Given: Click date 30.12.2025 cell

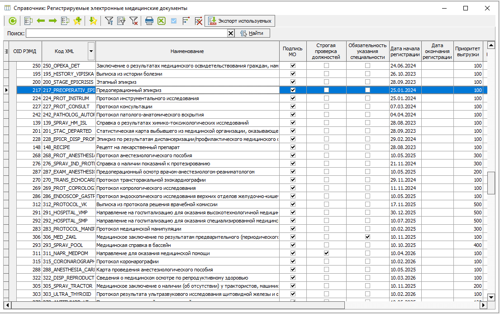Looking at the screenshot, I should coord(405,213).
